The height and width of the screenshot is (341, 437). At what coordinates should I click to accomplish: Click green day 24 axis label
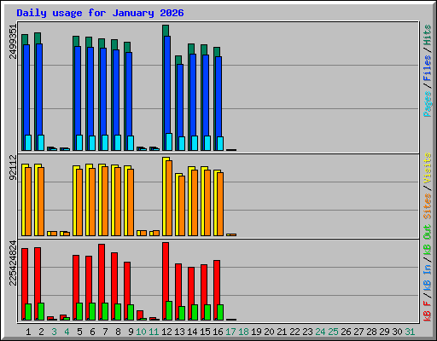[320, 332]
